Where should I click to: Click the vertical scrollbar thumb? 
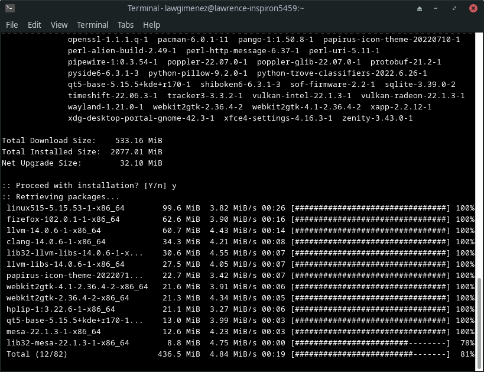(479, 322)
